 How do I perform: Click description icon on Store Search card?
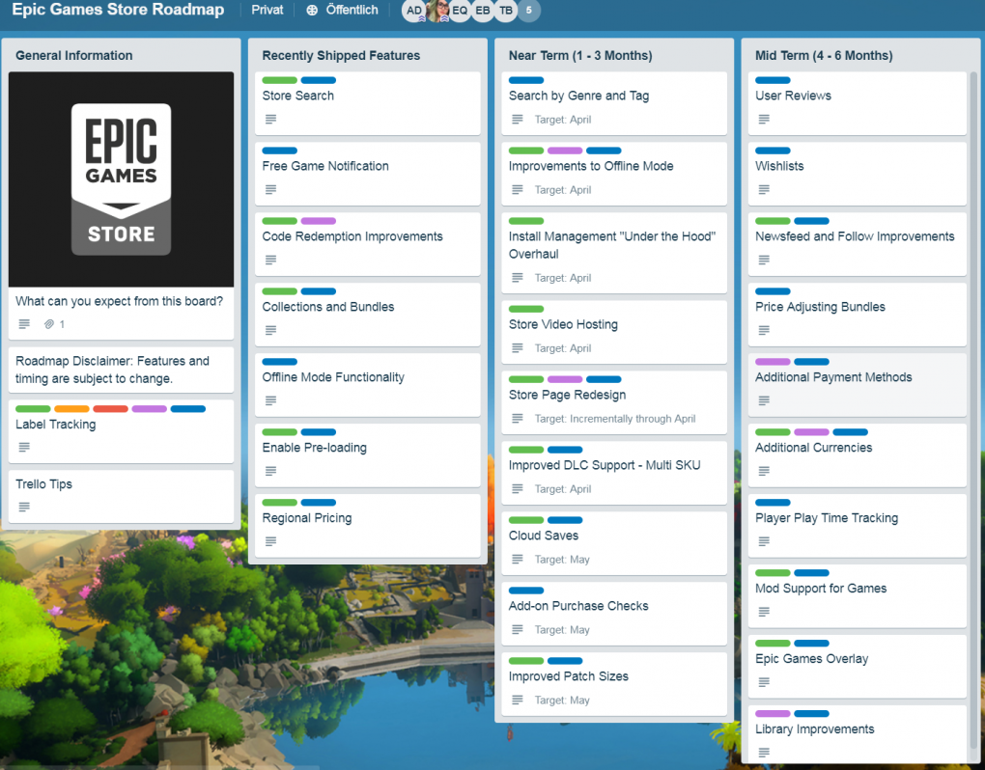(270, 119)
